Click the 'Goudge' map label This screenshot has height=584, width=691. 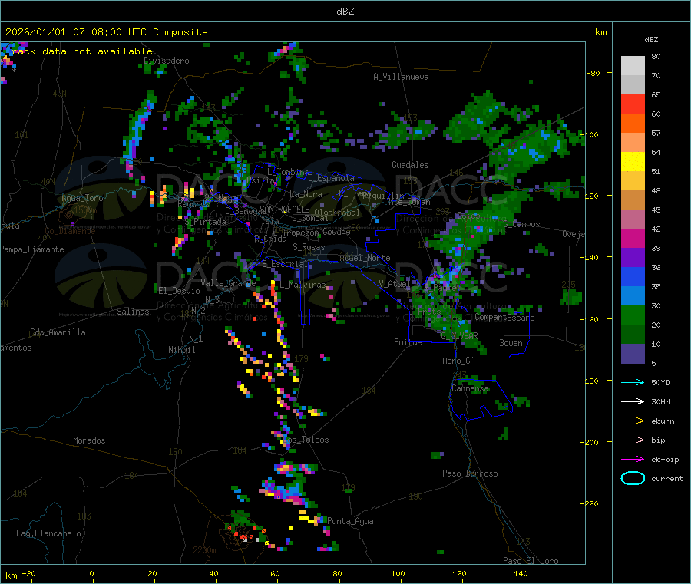click(336, 232)
